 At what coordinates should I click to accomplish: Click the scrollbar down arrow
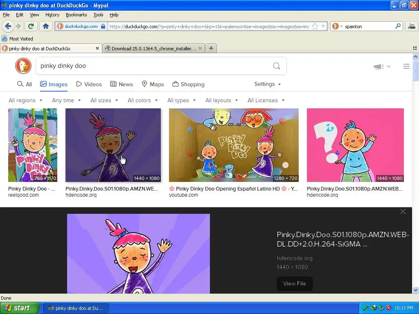click(415, 290)
